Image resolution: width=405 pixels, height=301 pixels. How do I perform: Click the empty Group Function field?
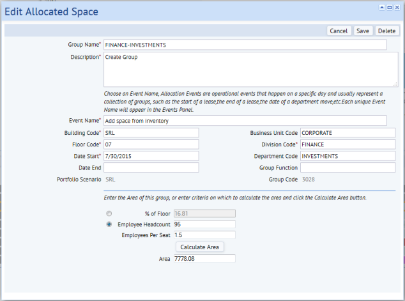pos(348,167)
